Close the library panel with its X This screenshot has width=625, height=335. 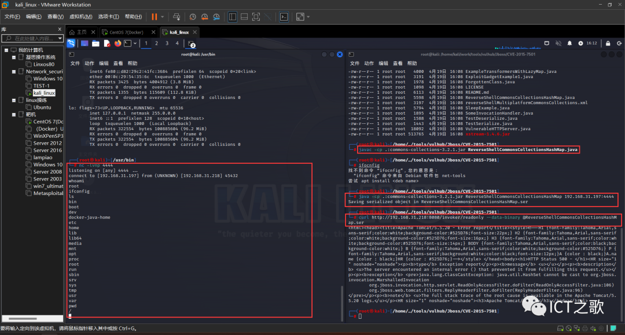60,29
